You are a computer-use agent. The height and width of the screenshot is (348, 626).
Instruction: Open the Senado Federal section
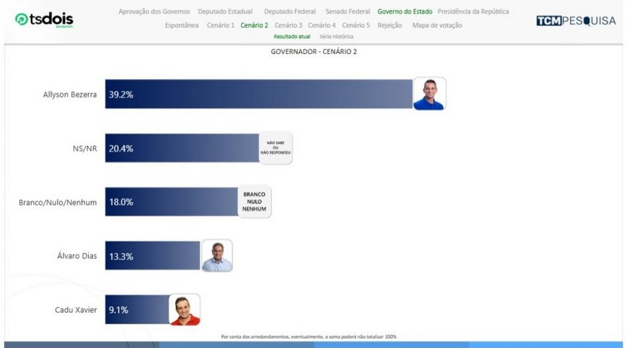pyautogui.click(x=348, y=12)
